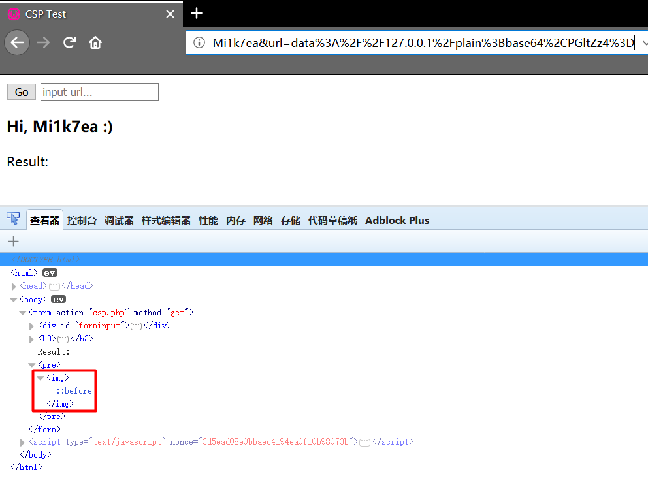Viewport: 648px width, 489px height.
Task: Follow the csp.php action link
Action: click(108, 313)
